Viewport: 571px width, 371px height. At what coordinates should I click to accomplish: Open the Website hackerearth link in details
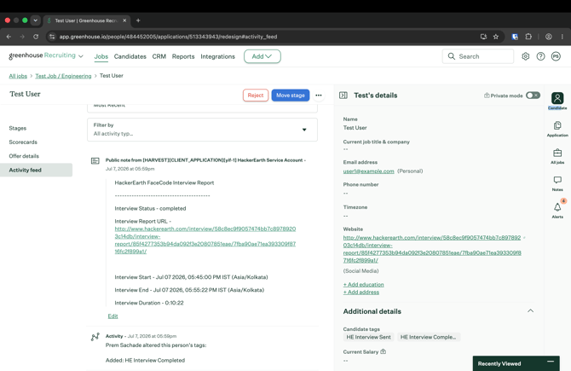tap(432, 249)
